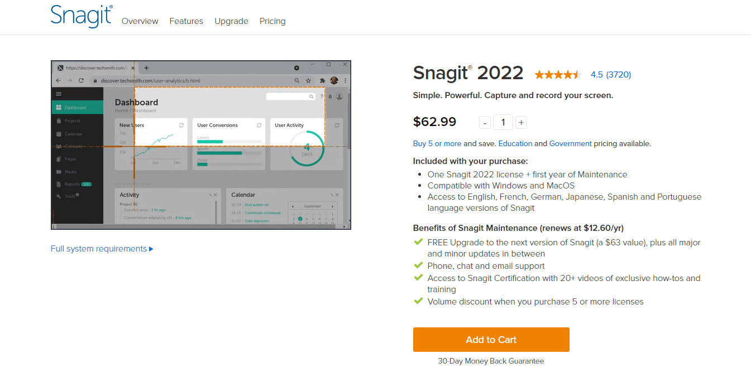Click the Snagit logo
The height and width of the screenshot is (382, 751).
(x=82, y=16)
